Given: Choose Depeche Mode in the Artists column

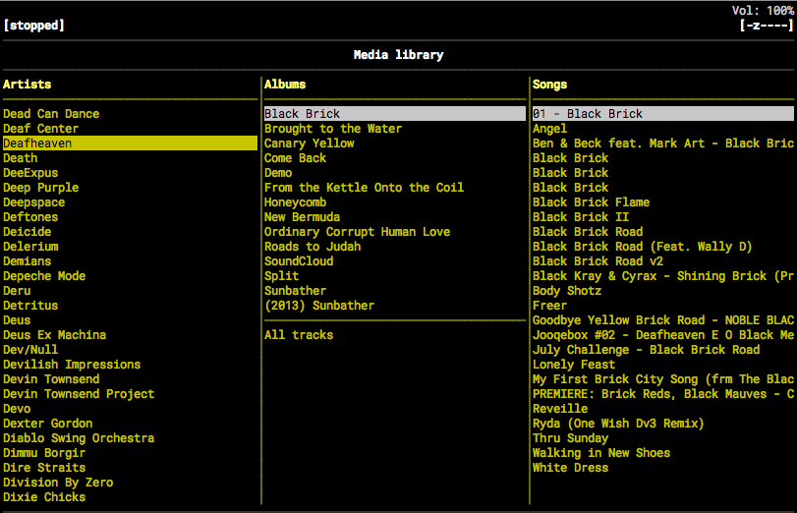Looking at the screenshot, I should click(x=44, y=276).
